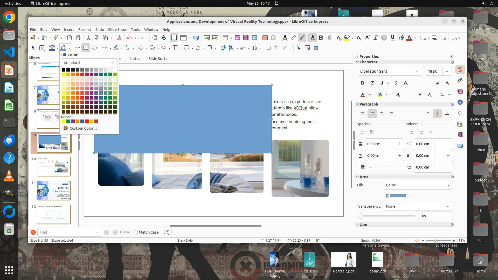The image size is (498, 280).
Task: Click the Crop Image tool icon
Action: pos(277,48)
